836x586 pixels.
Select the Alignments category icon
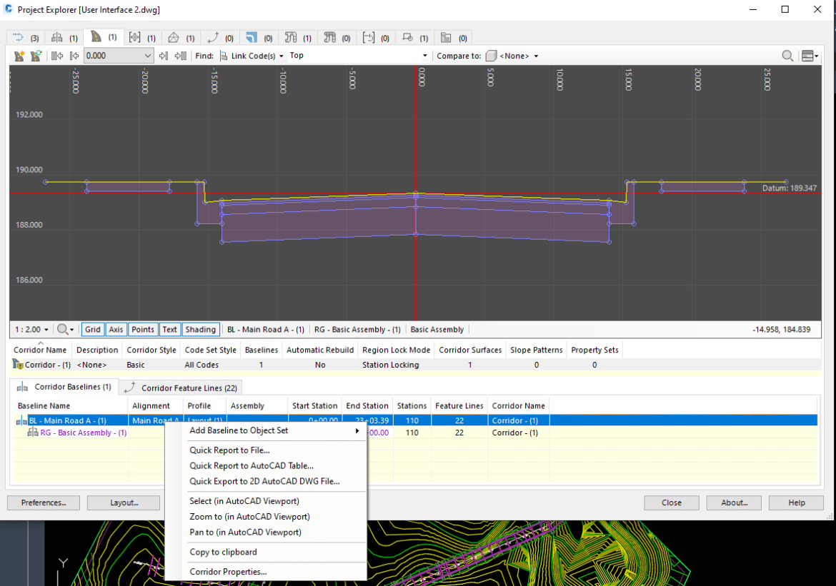coord(18,37)
